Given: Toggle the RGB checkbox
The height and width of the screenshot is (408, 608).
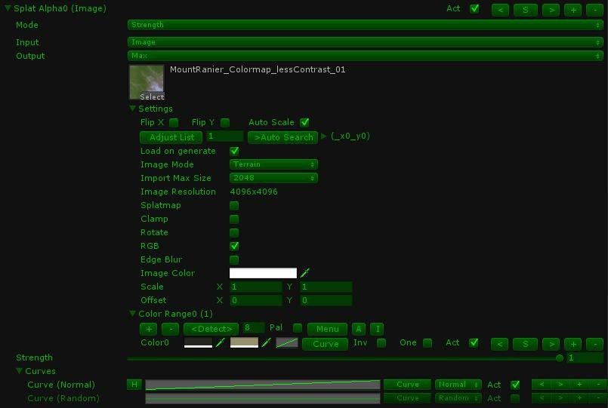Looking at the screenshot, I should pos(234,246).
